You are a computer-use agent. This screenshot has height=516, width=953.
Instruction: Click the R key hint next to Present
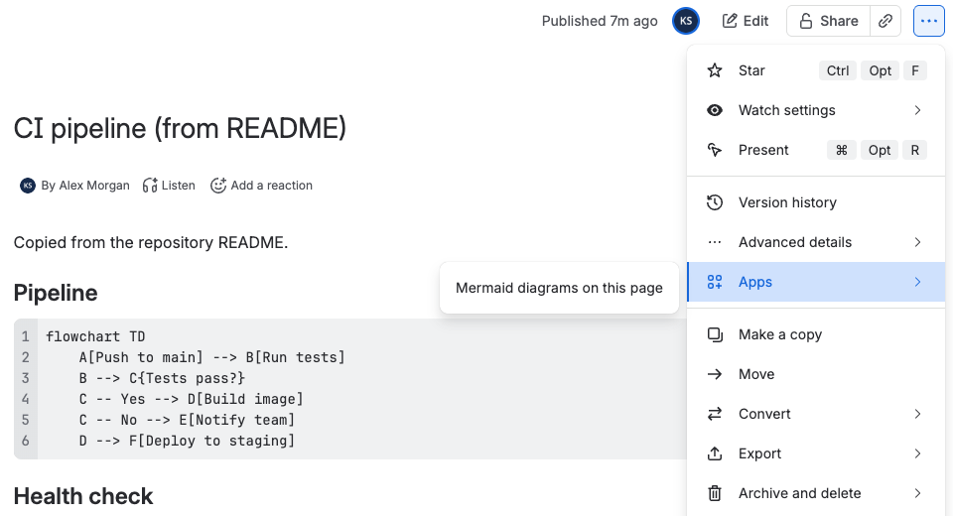pyautogui.click(x=914, y=150)
